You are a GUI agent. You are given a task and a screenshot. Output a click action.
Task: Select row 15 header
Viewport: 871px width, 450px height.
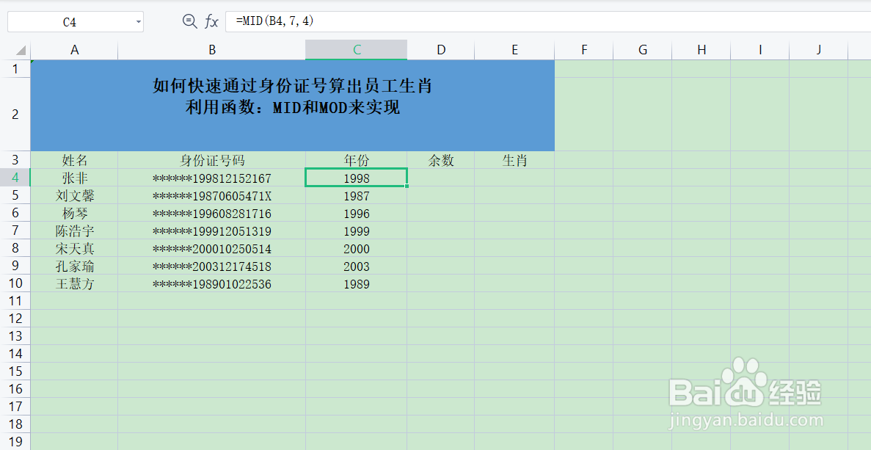(x=15, y=371)
